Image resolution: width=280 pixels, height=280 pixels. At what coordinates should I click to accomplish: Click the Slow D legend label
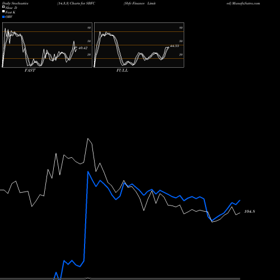point(11,8)
